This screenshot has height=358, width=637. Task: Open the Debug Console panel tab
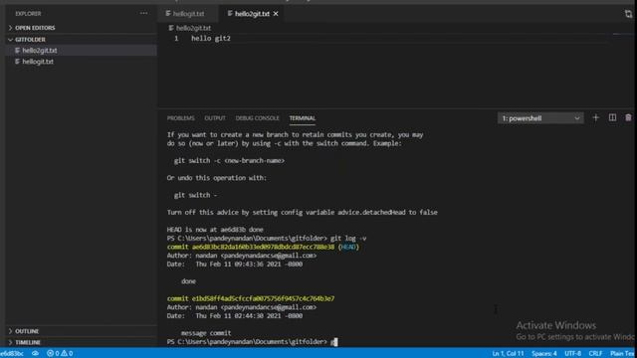tap(257, 118)
